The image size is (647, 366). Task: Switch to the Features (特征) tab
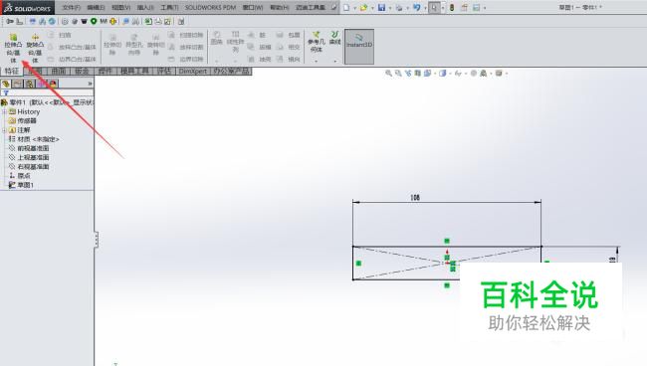point(12,71)
